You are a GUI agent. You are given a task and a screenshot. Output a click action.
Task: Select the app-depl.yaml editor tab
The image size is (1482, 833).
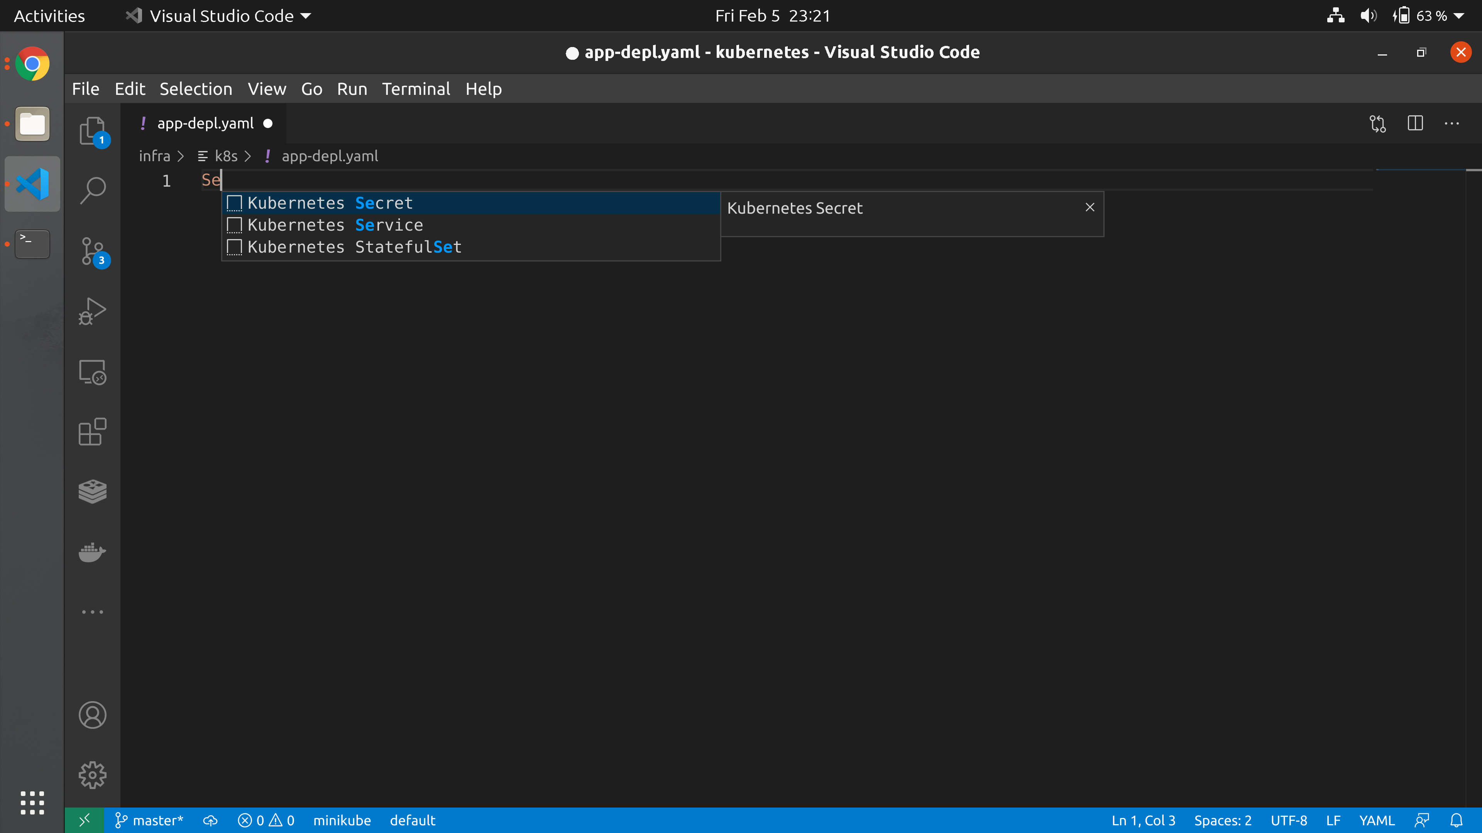point(205,123)
